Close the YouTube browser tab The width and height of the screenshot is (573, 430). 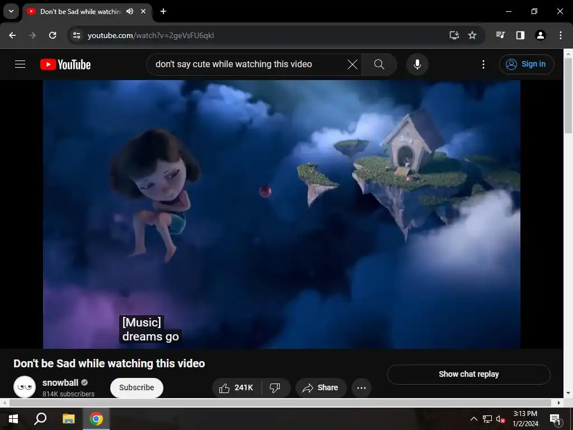[x=143, y=11]
